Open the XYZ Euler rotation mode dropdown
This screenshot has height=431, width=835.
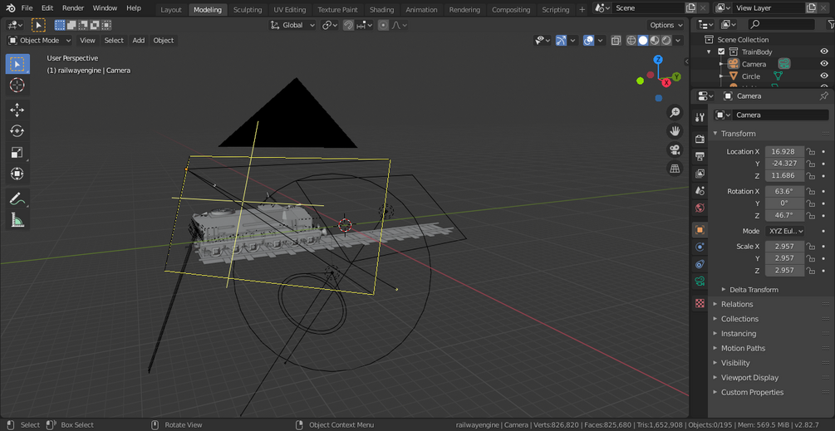click(x=785, y=231)
